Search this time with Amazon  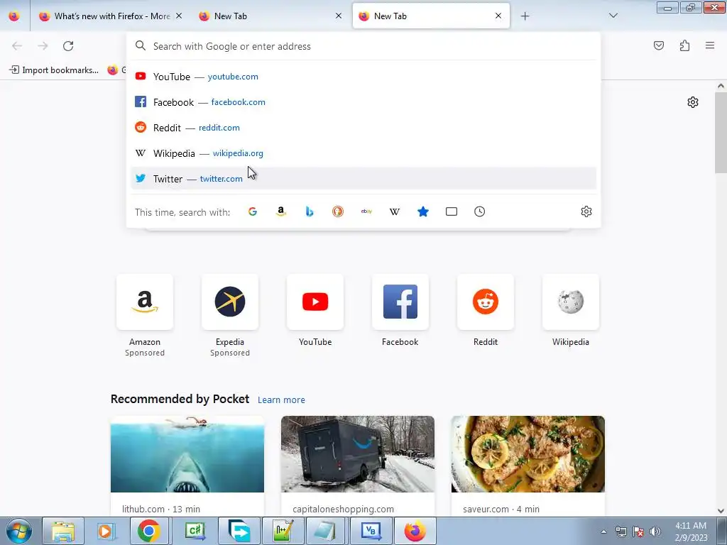point(281,211)
